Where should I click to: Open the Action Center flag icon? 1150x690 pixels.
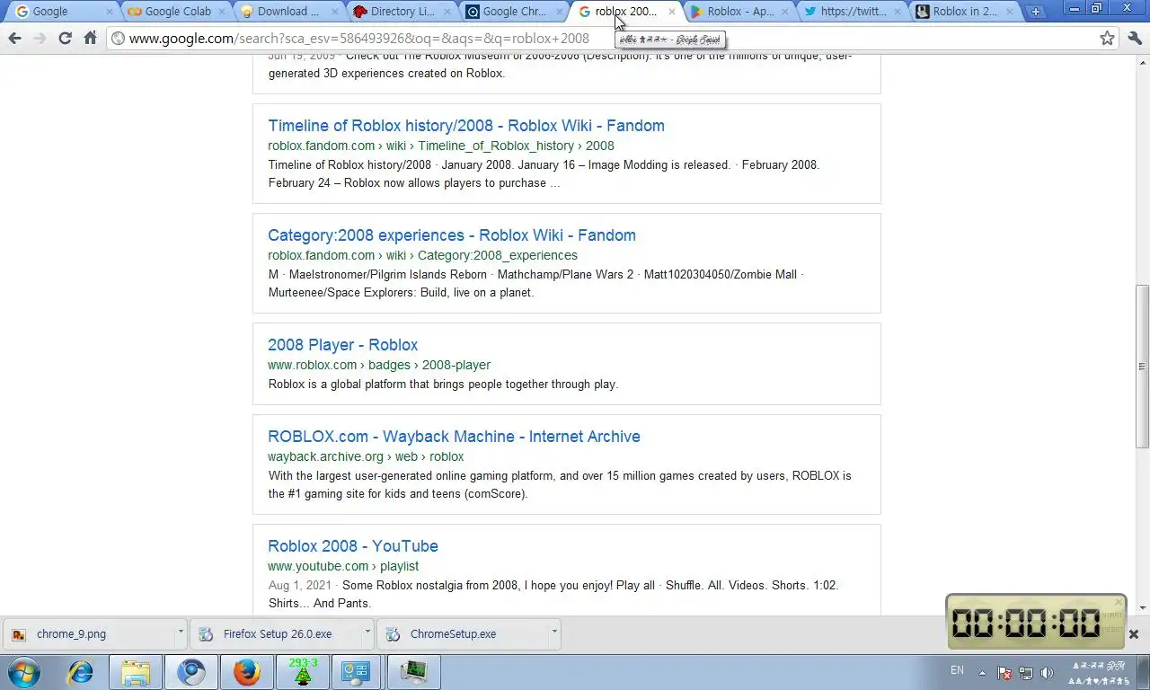point(1005,673)
